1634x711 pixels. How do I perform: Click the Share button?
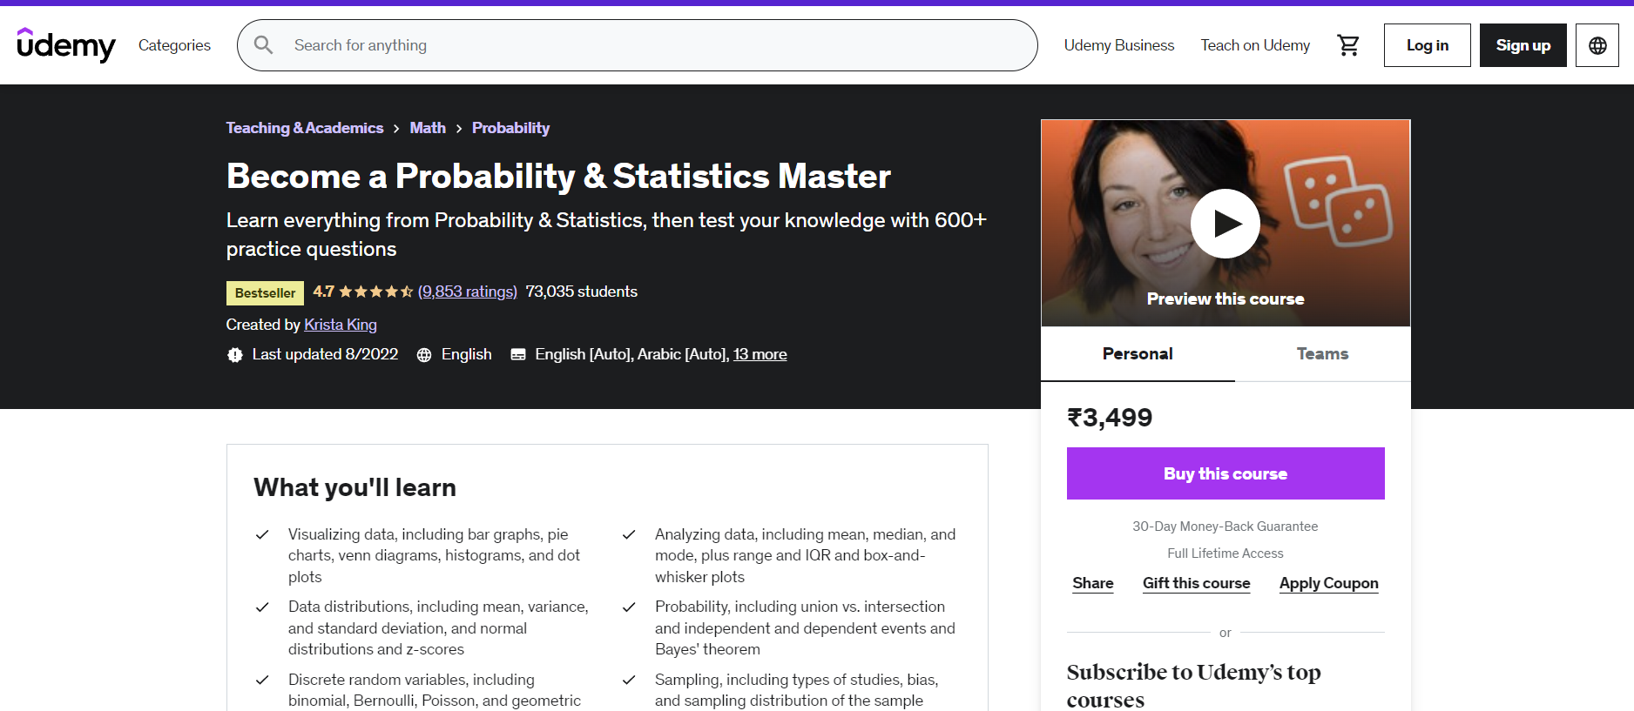(1093, 583)
